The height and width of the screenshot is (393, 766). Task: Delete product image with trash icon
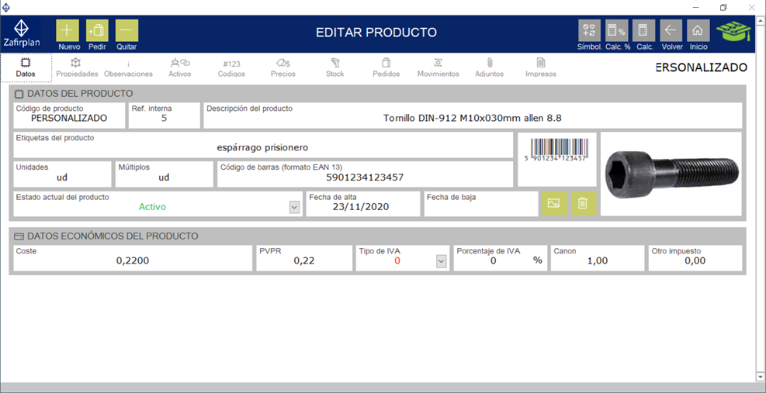[583, 203]
